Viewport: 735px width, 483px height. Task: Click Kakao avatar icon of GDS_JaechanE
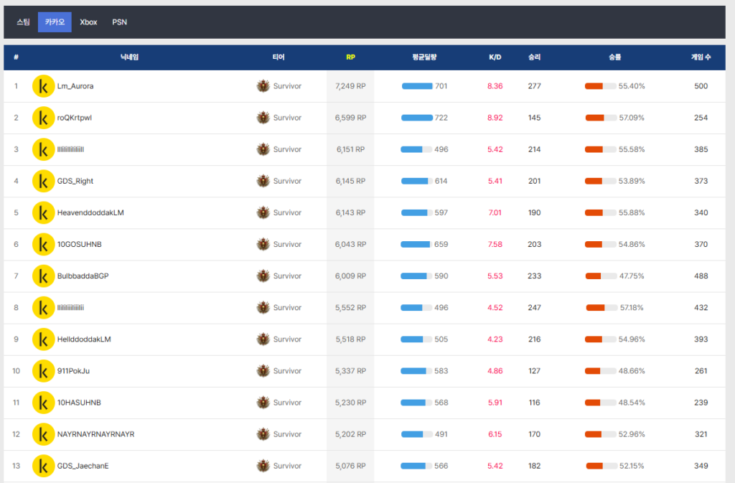click(x=44, y=466)
